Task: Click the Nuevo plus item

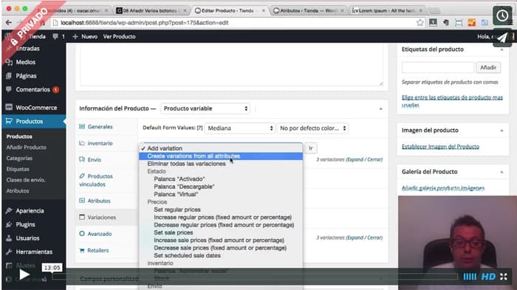Action: tap(85, 37)
